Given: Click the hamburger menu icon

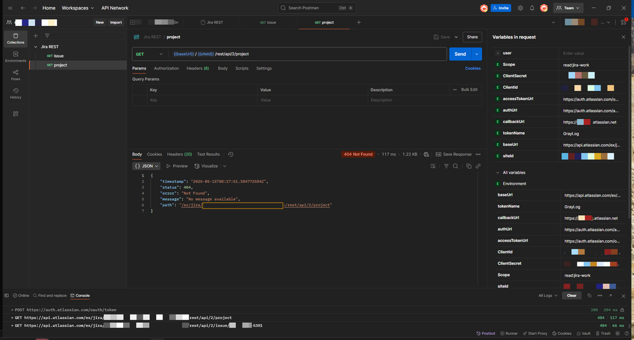Looking at the screenshot, I should point(10,8).
